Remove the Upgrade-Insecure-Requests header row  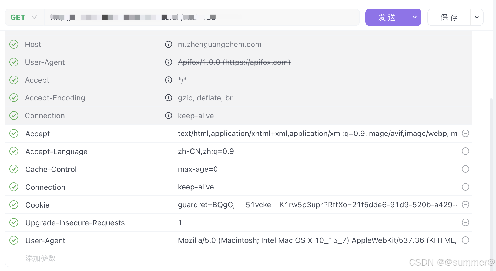(465, 222)
